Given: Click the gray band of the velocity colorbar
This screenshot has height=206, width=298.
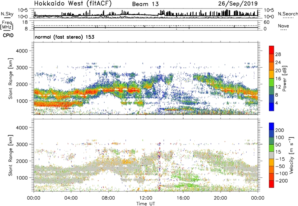Looking at the screenshot, I should [x=272, y=155].
